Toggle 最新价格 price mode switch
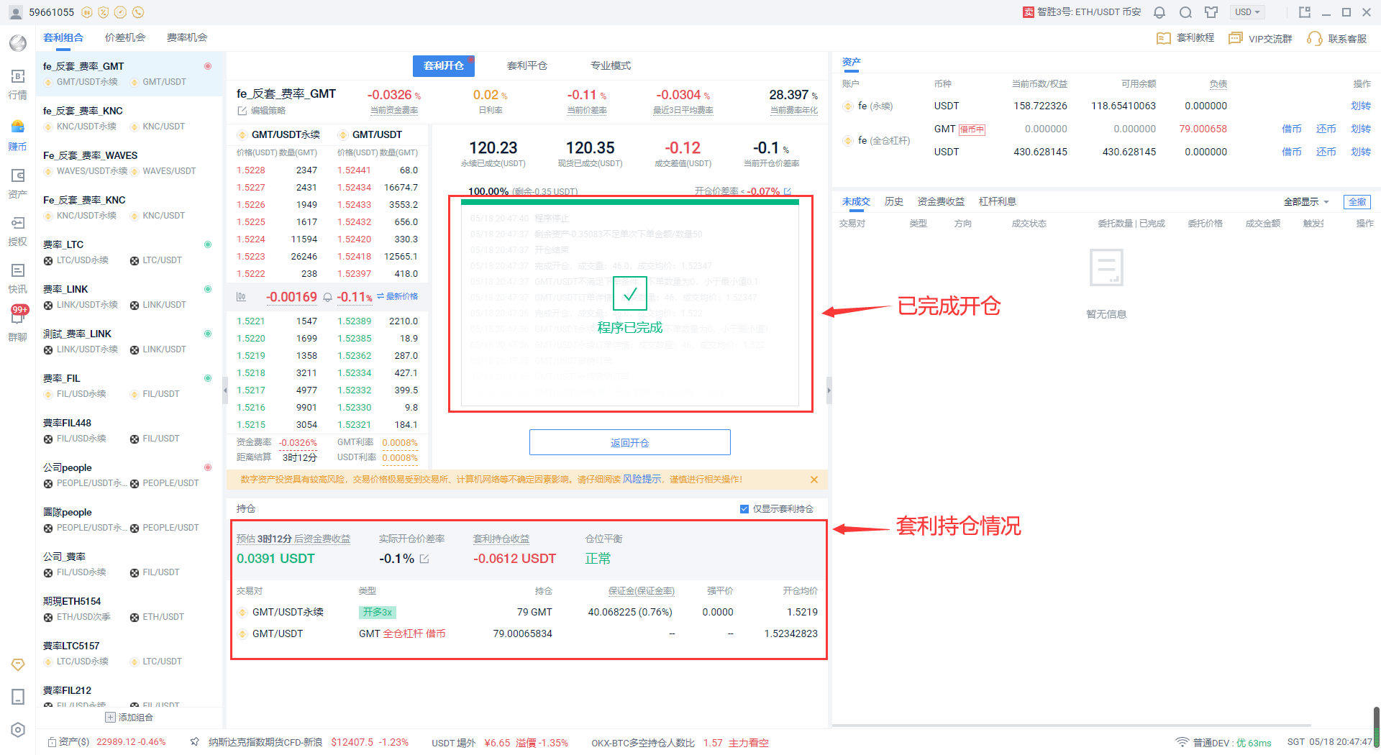Viewport: 1381px width, 755px height. click(x=397, y=296)
